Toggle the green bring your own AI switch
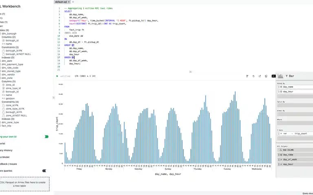This screenshot has width=313, height=195. coord(46,136)
